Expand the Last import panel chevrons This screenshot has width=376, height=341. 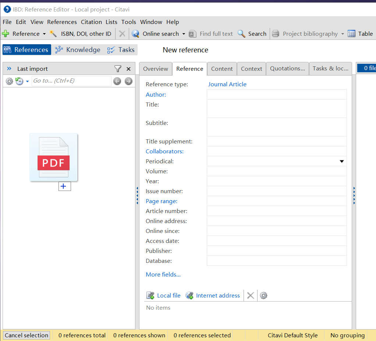(x=9, y=69)
